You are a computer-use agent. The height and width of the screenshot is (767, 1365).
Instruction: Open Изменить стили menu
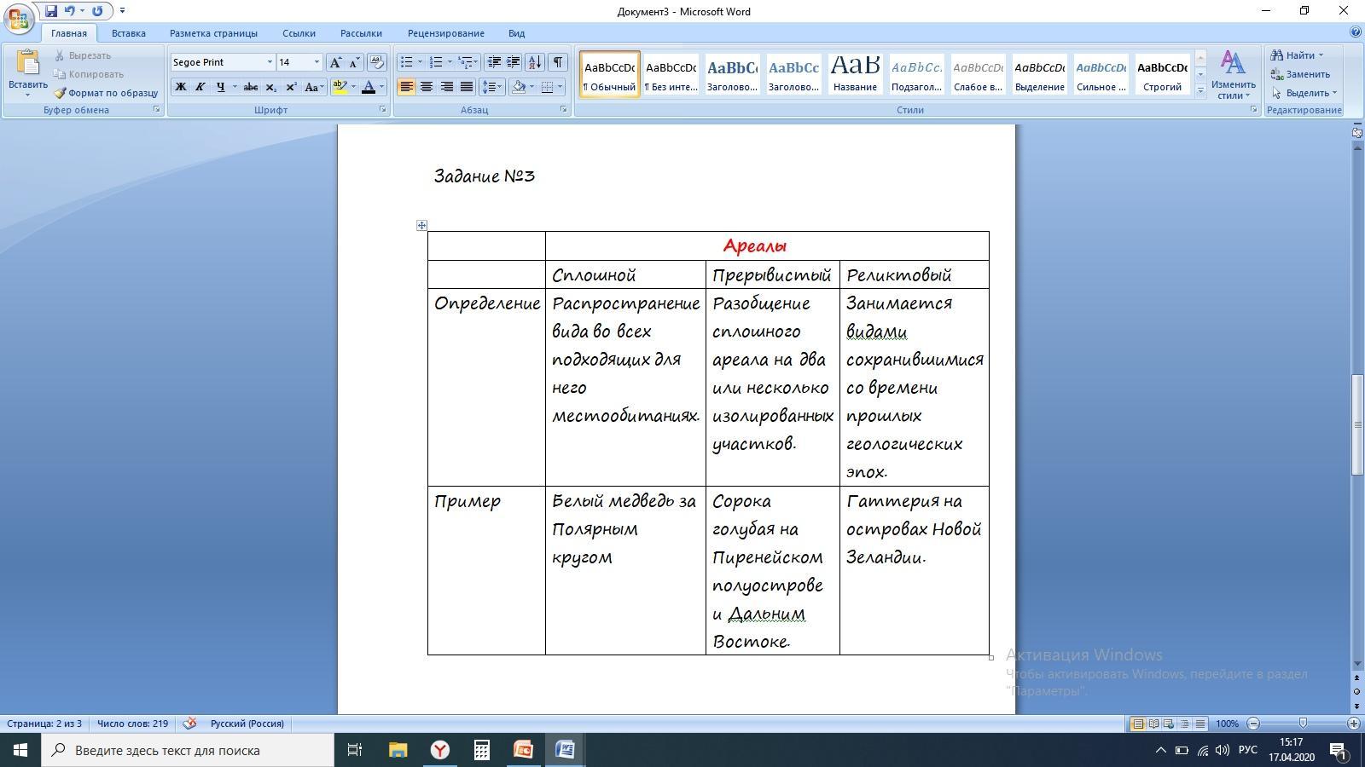pyautogui.click(x=1233, y=74)
